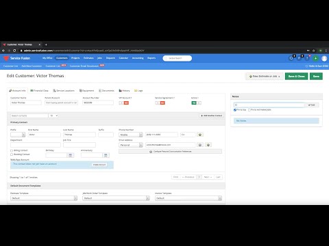The image size is (329, 246).
Task: Click the email settings gear icon
Action: (200, 145)
